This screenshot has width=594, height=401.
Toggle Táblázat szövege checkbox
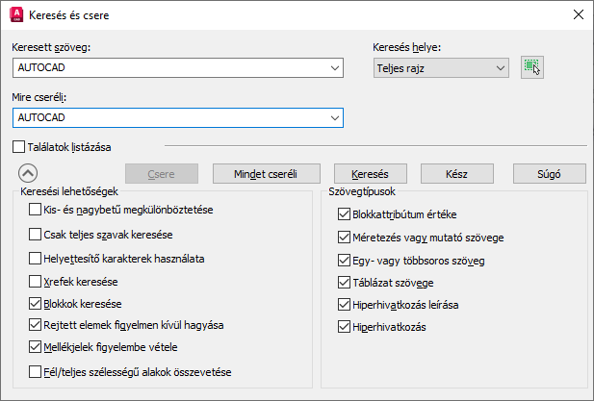345,283
